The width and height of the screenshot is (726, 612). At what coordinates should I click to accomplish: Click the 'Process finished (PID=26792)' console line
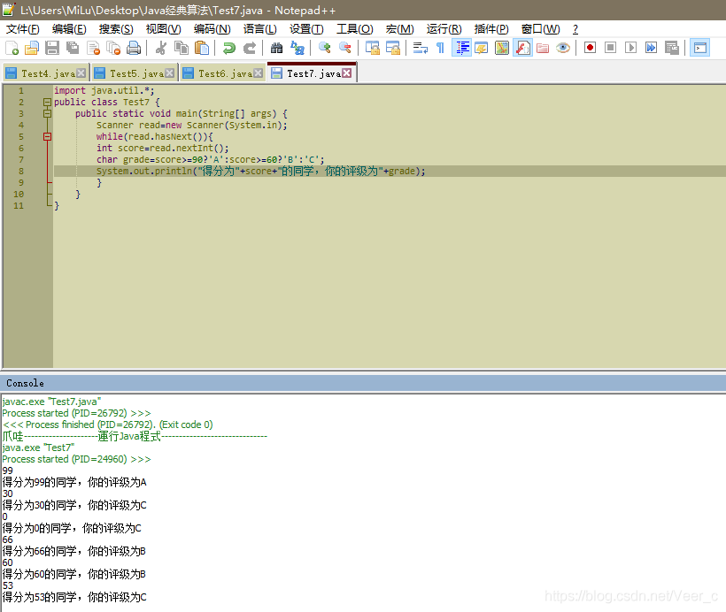(107, 425)
